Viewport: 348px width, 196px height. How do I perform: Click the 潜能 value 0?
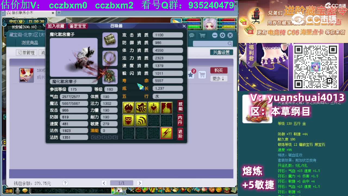coord(109,131)
